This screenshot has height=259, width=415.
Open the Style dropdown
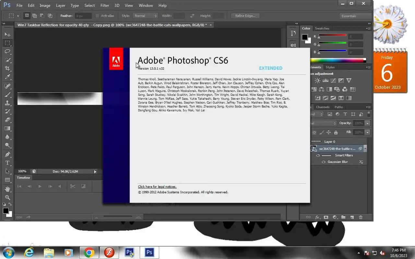[x=145, y=16]
